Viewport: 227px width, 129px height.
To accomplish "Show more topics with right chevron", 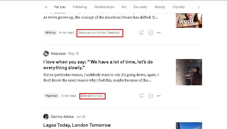I will coord(199,7).
